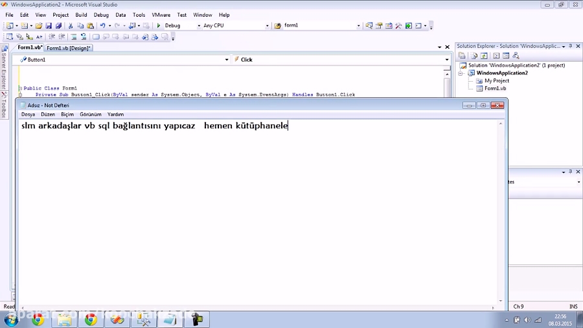Click the New Project toolbar icon
583x328 pixels.
point(10,26)
